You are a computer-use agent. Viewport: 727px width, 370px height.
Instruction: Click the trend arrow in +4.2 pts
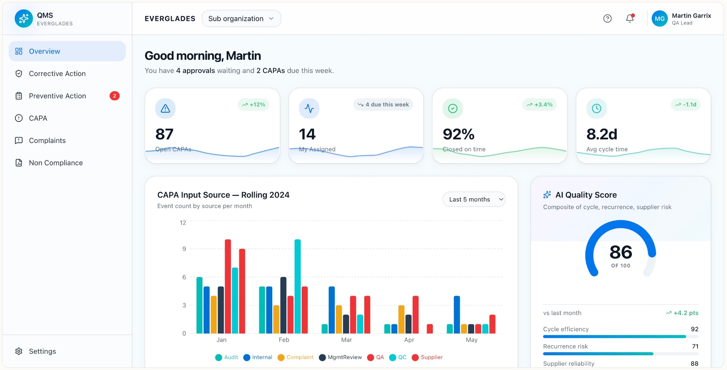[669, 313]
